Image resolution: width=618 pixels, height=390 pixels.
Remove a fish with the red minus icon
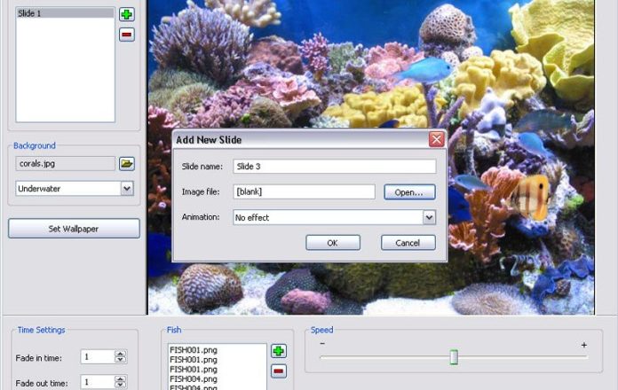click(279, 371)
